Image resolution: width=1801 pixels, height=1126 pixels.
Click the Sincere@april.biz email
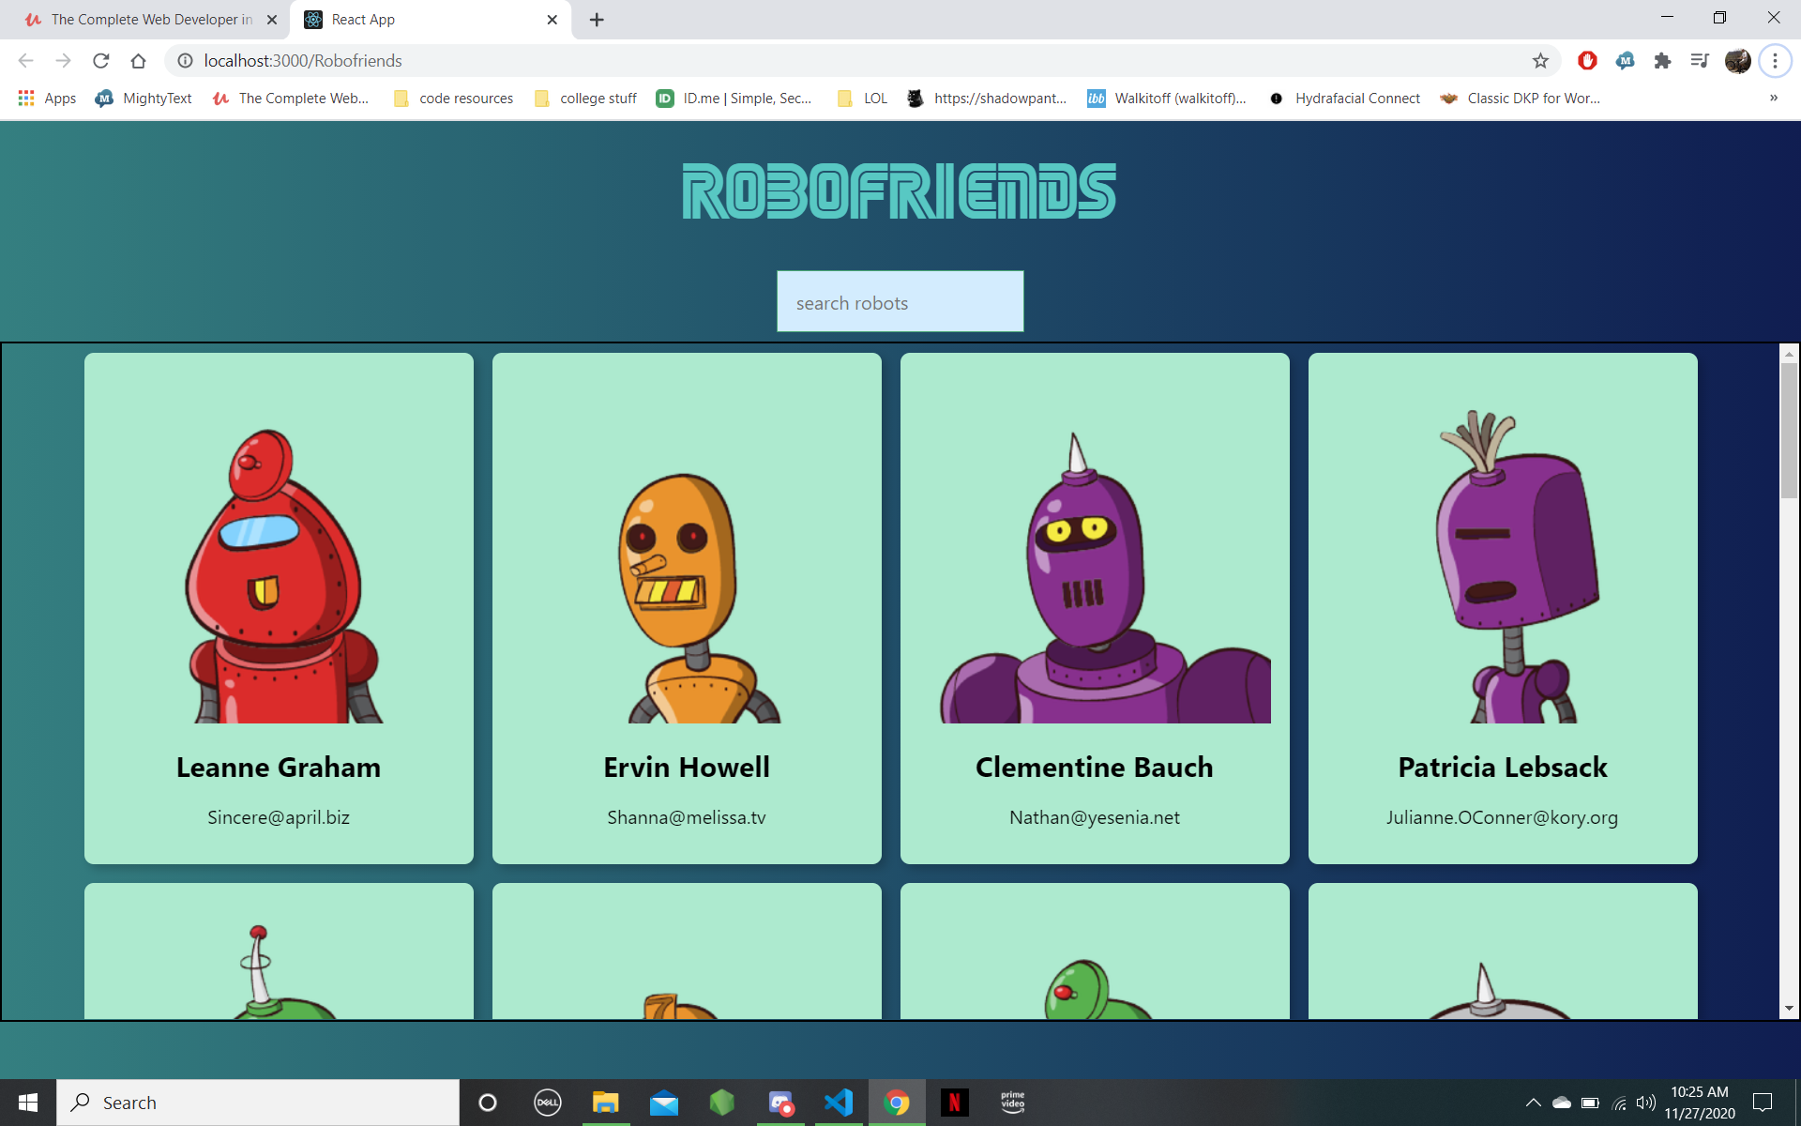279,817
